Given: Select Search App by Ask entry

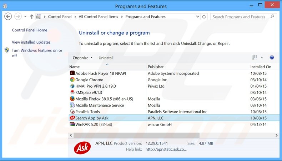Looking at the screenshot, I should click(x=92, y=118).
